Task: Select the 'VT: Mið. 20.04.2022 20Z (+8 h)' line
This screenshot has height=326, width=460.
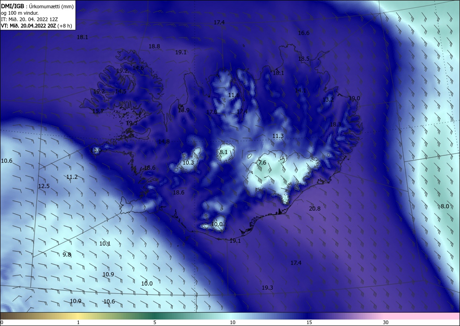Action: (36, 26)
